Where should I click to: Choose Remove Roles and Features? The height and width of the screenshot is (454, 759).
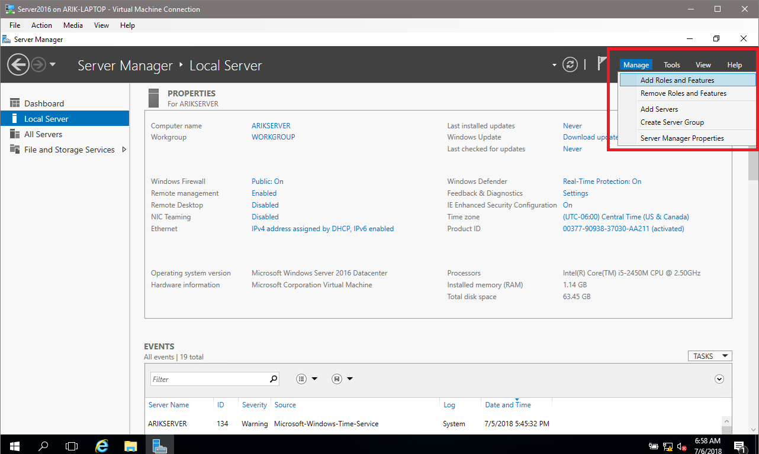[x=687, y=93]
